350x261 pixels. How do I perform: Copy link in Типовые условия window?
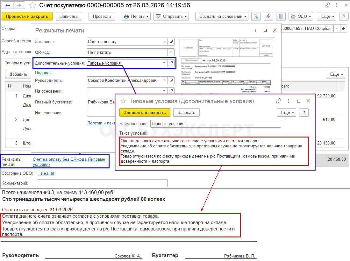tap(278, 101)
